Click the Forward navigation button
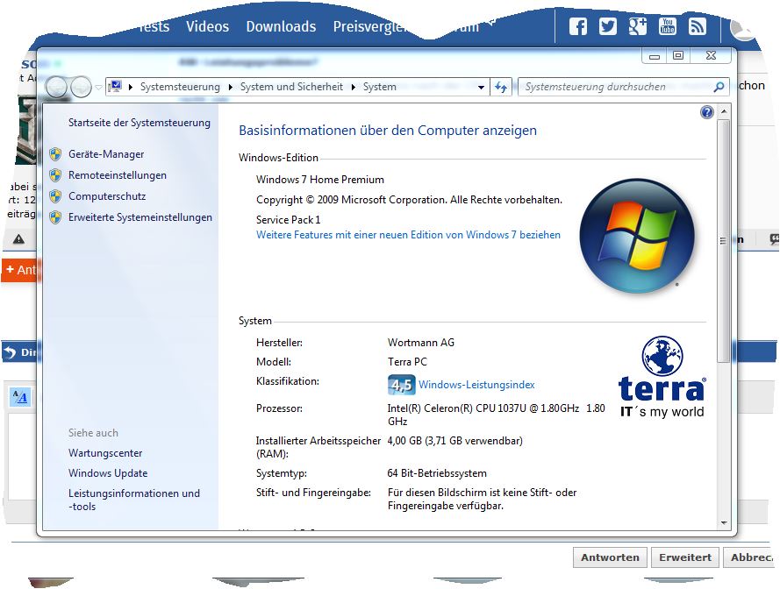 coord(81,87)
